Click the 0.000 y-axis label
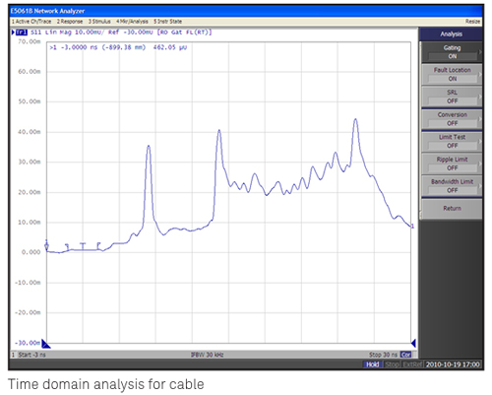The width and height of the screenshot is (492, 395). tap(31, 252)
